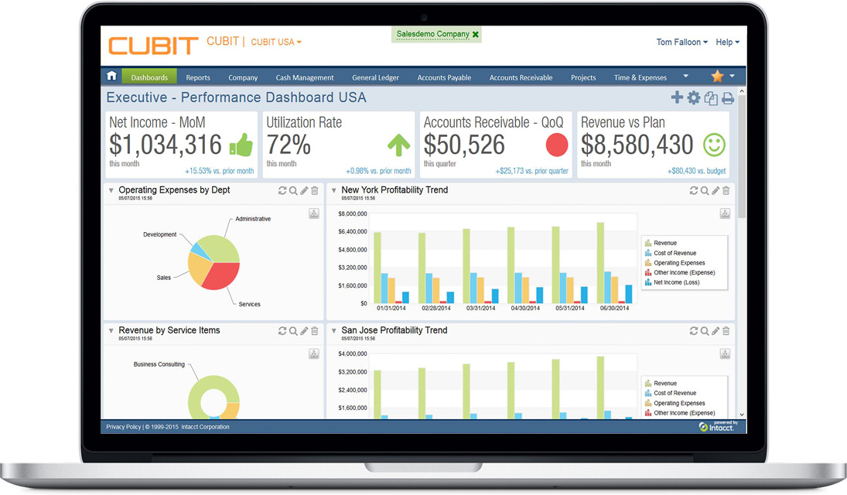
Task: Open the Accounts Payable menu
Action: (x=444, y=77)
